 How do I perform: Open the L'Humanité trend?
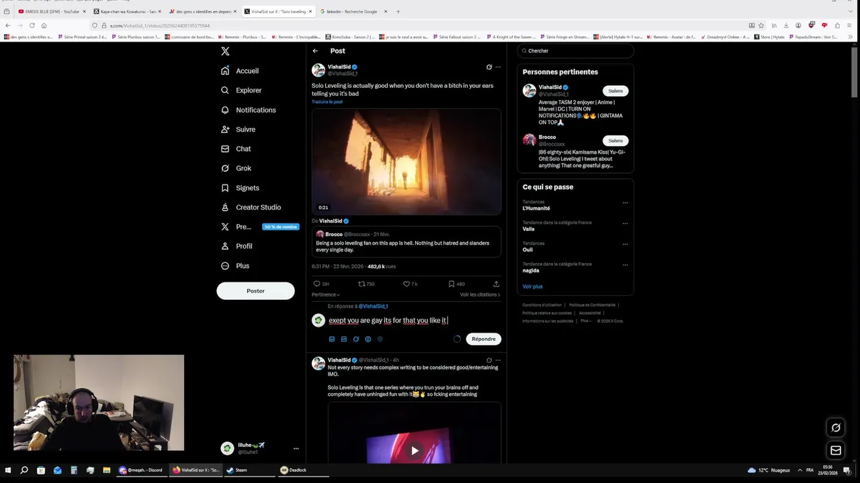pyautogui.click(x=536, y=208)
